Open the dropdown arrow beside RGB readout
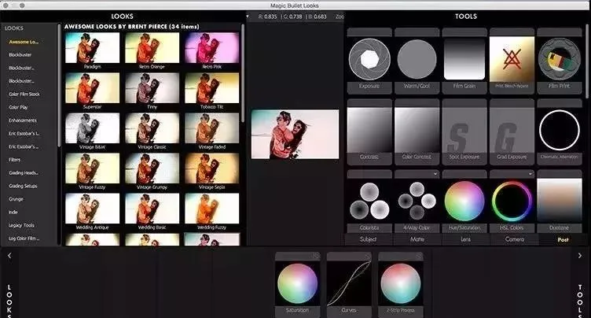591x318 pixels. tap(248, 17)
